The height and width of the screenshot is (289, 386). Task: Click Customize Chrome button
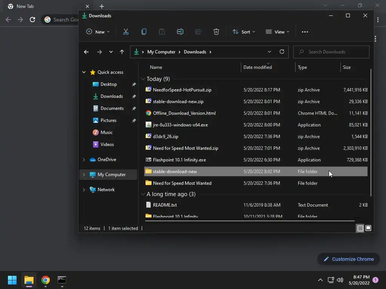(x=349, y=259)
